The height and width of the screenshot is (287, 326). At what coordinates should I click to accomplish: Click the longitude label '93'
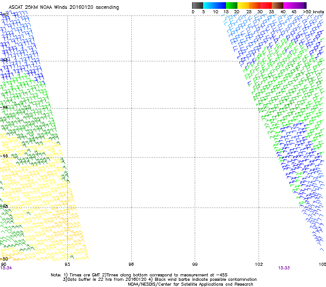[67, 264]
